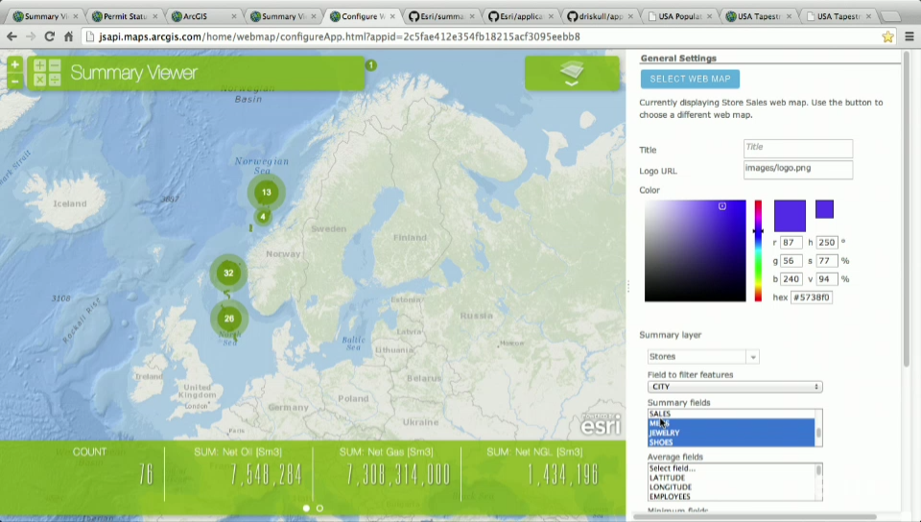Select JEWELRY in Summary fields list
The height and width of the screenshot is (522, 921).
coord(731,433)
